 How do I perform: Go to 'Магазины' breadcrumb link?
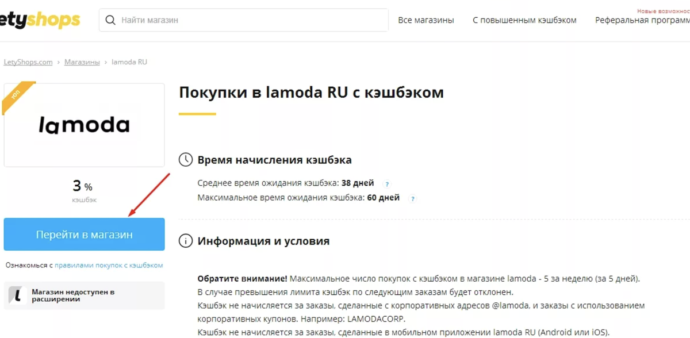[82, 62]
